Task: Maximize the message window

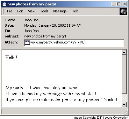Action: pos(119,4)
